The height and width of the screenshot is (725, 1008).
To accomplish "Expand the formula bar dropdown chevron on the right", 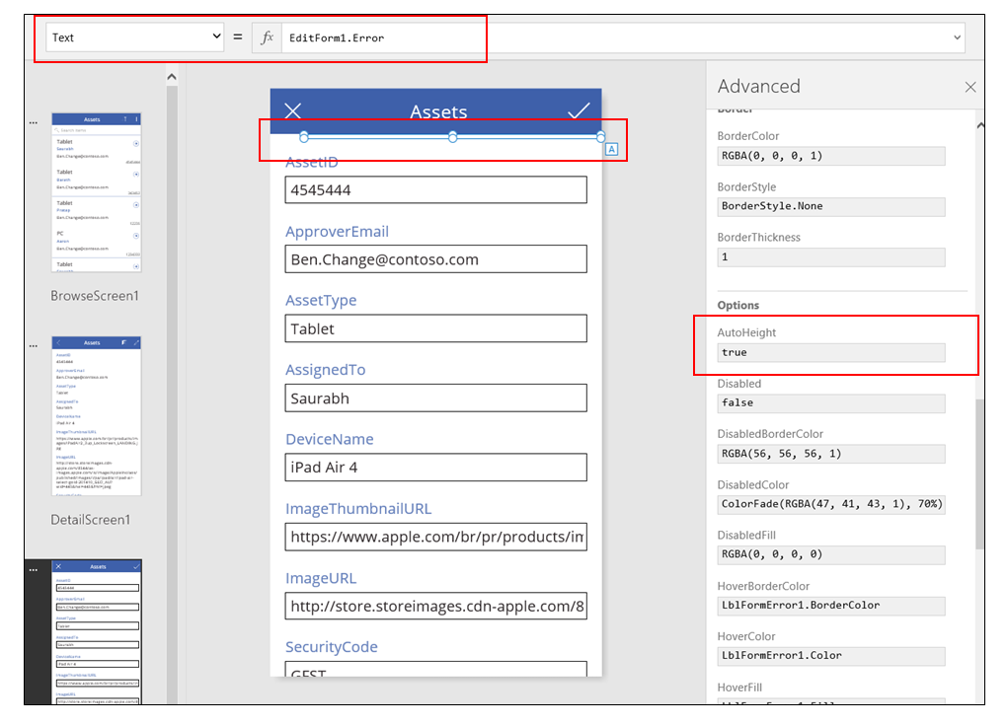I will (956, 36).
